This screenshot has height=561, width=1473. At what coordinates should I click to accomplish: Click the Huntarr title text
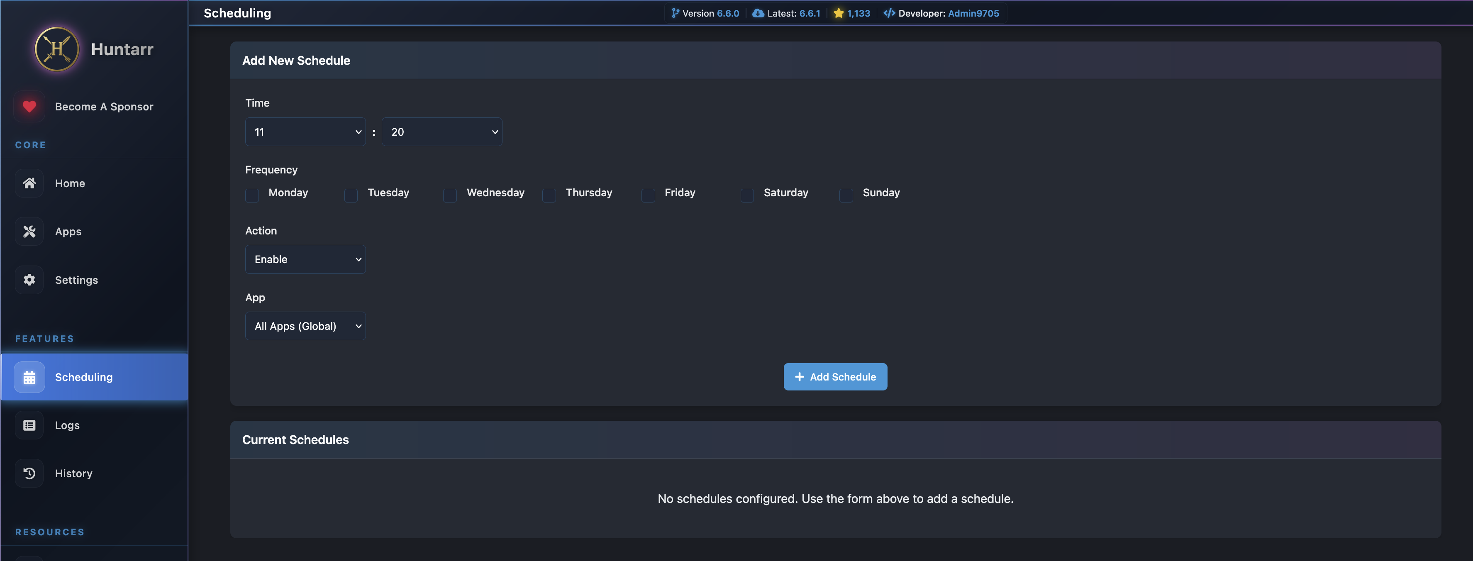pyautogui.click(x=122, y=50)
